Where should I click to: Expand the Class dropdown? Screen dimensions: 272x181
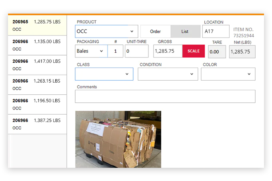104,74
